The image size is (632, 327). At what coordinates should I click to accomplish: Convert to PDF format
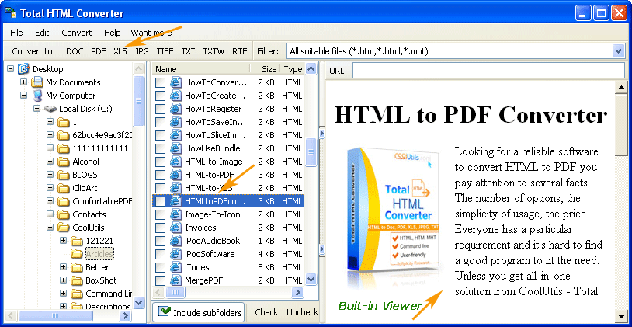coord(99,51)
